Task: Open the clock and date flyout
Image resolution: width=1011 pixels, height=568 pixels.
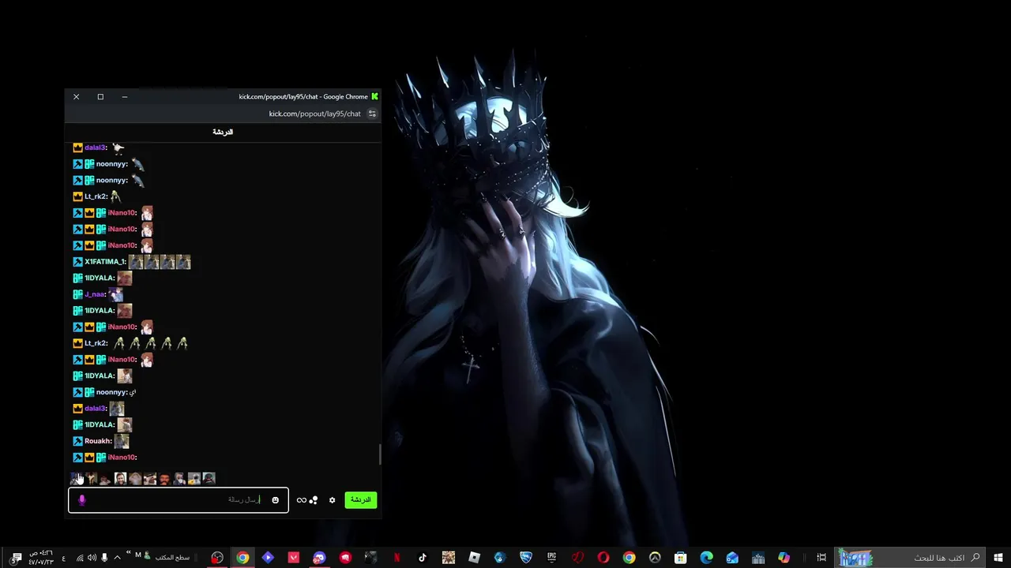Action: click(x=41, y=558)
